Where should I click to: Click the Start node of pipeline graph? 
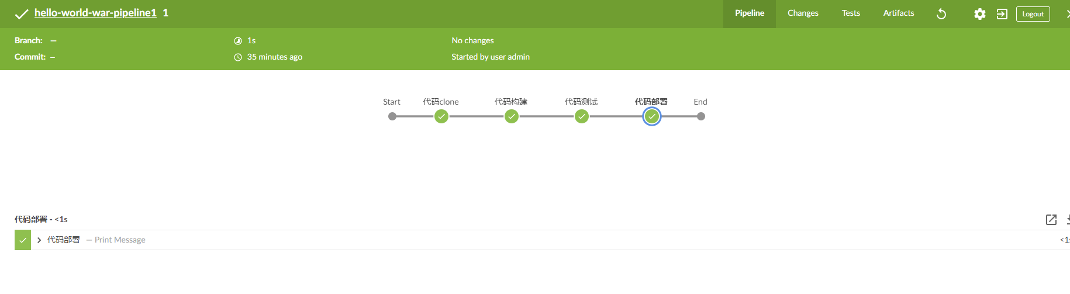click(x=392, y=116)
